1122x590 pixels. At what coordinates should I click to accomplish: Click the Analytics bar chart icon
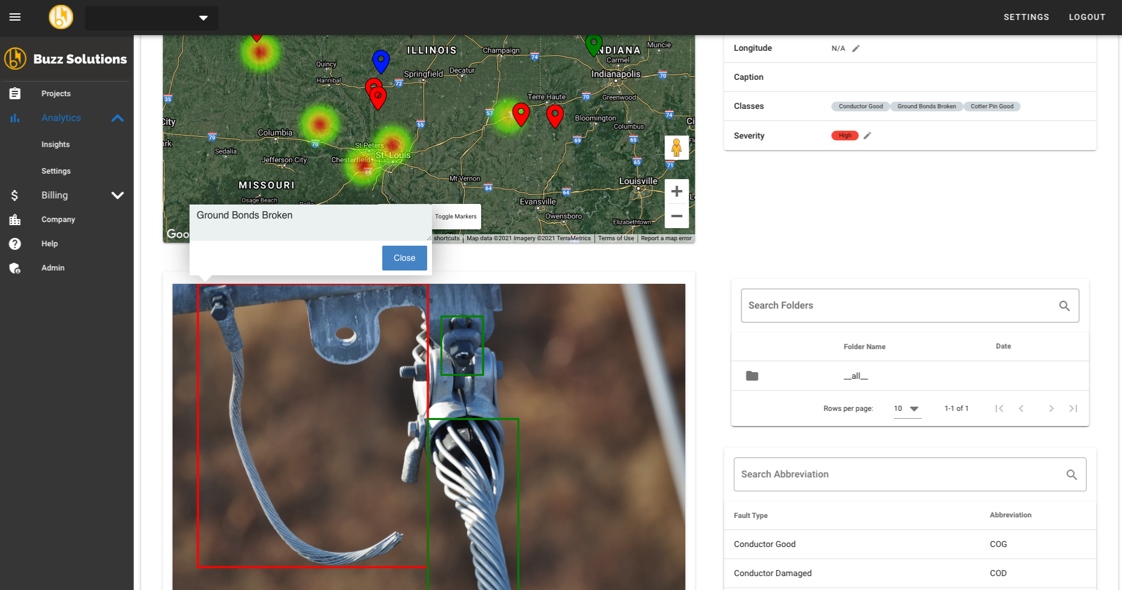click(x=15, y=118)
